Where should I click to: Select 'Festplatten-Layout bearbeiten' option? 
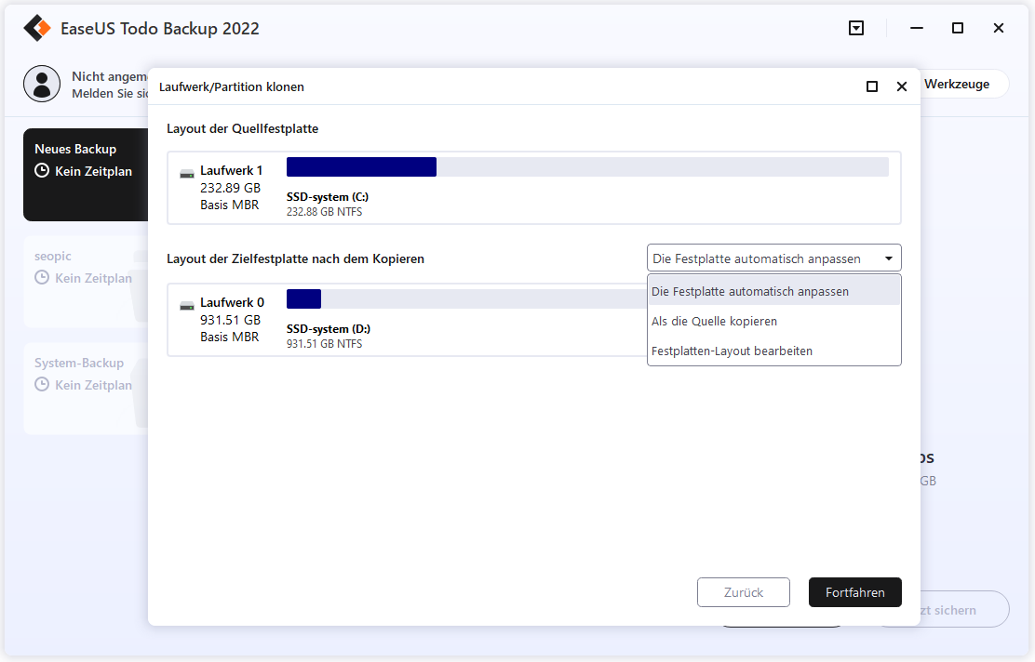coord(774,351)
